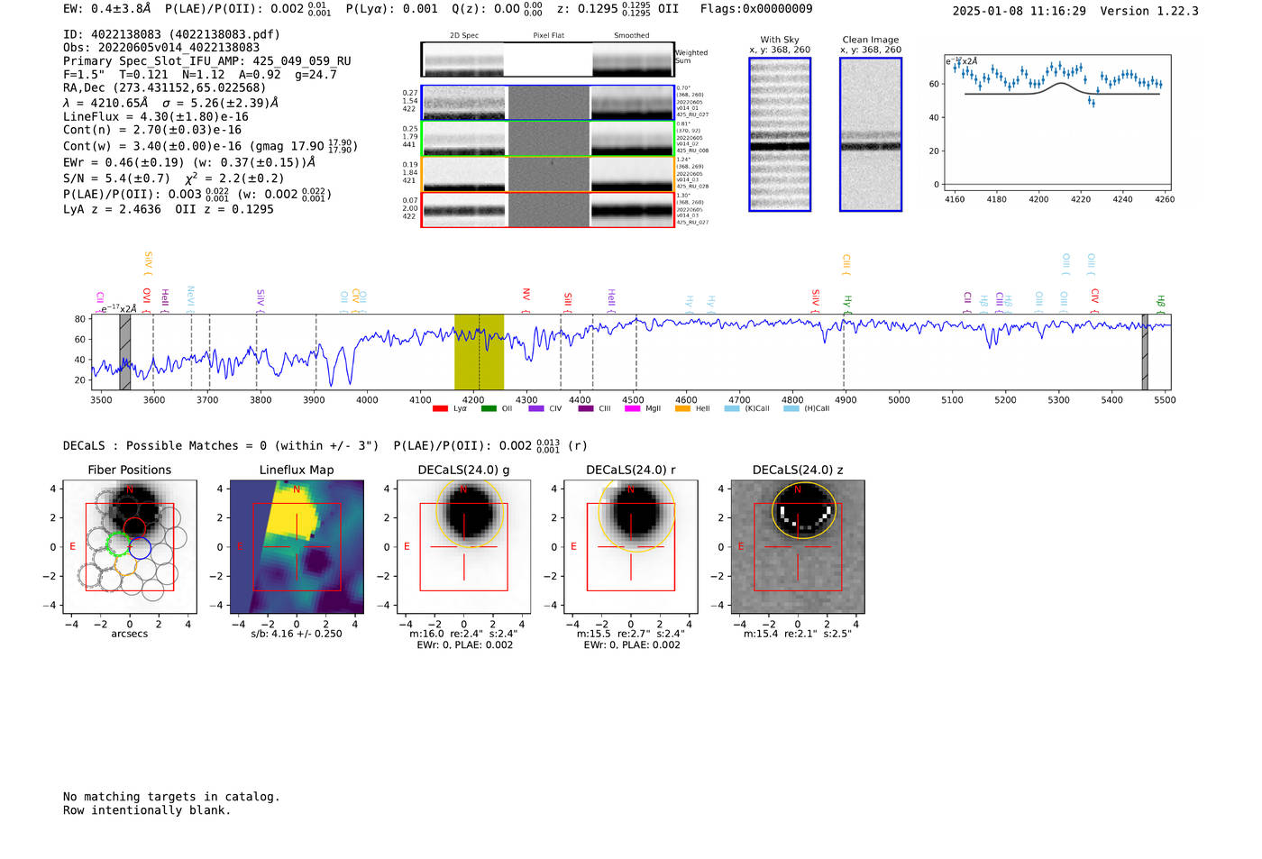Click the OII green legend swatch
Image resolution: width=1262 pixels, height=859 pixels.
(489, 408)
